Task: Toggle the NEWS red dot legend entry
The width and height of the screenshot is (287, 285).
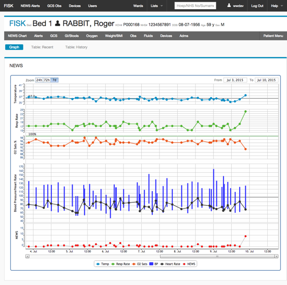Action: 184,264
